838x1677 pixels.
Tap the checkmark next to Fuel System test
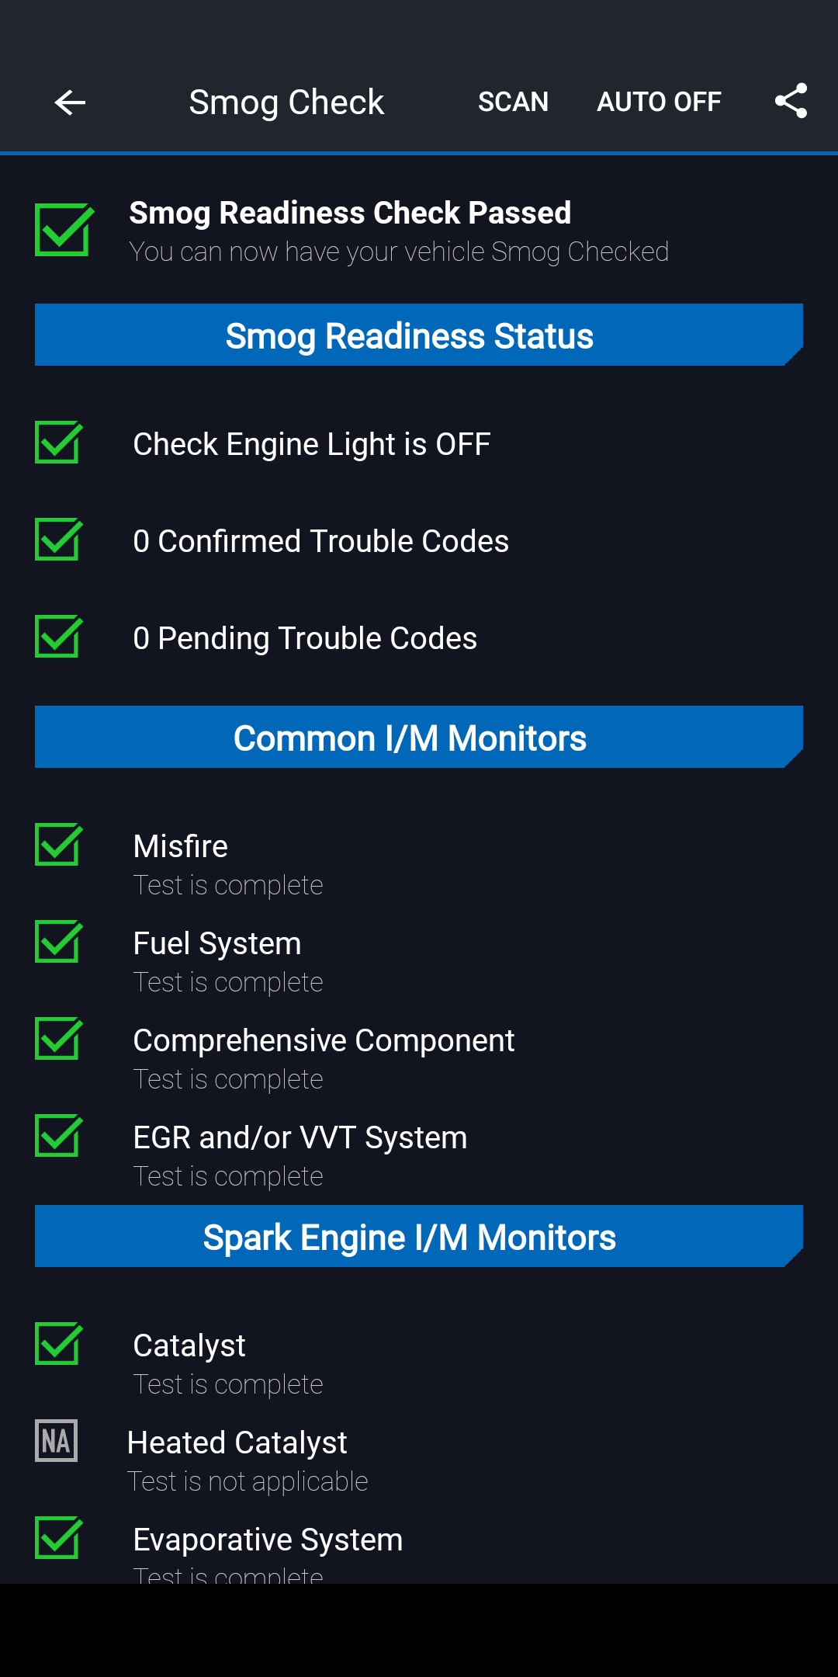tap(57, 943)
